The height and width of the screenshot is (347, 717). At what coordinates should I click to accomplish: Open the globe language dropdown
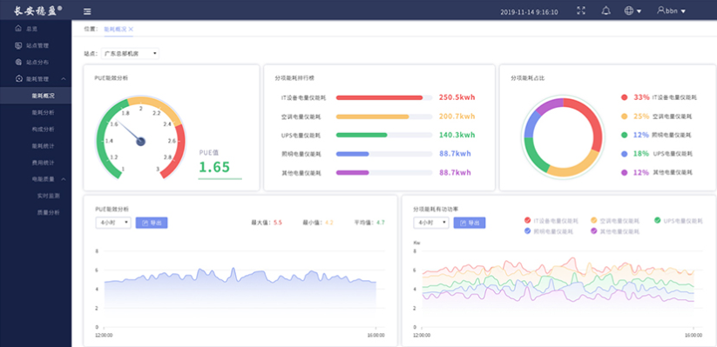(632, 11)
